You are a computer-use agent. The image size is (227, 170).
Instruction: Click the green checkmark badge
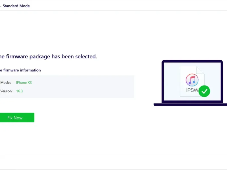pos(204,91)
